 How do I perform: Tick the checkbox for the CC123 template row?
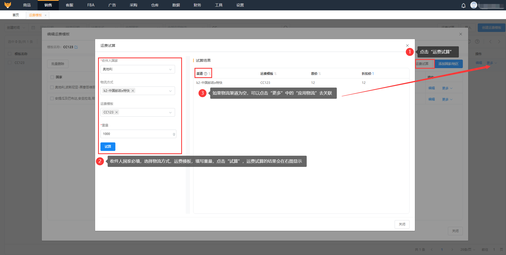[10, 63]
